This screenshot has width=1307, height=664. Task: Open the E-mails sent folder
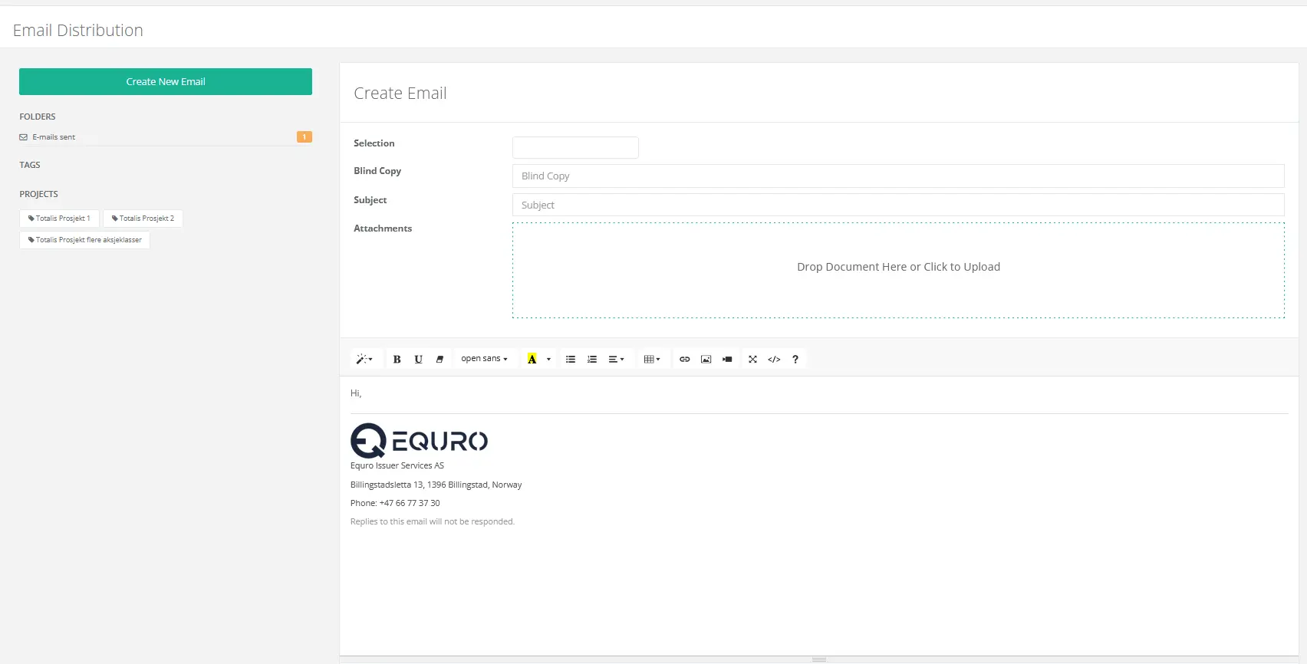54,137
